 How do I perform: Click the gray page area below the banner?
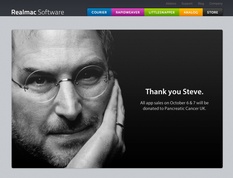(x=116, y=173)
